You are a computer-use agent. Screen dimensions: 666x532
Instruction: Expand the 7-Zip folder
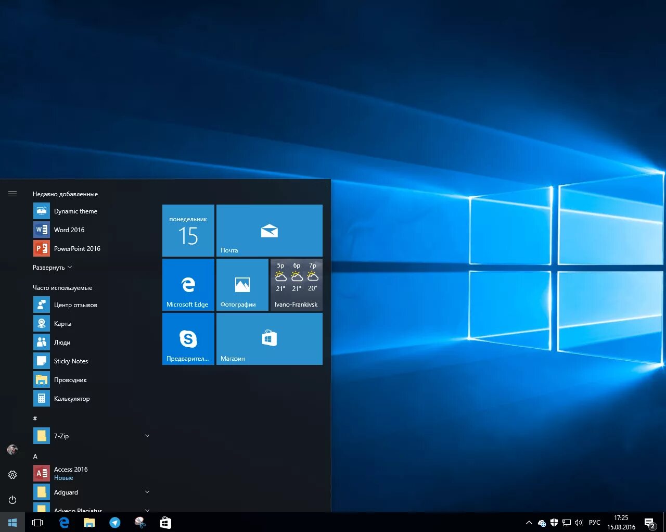(x=147, y=436)
